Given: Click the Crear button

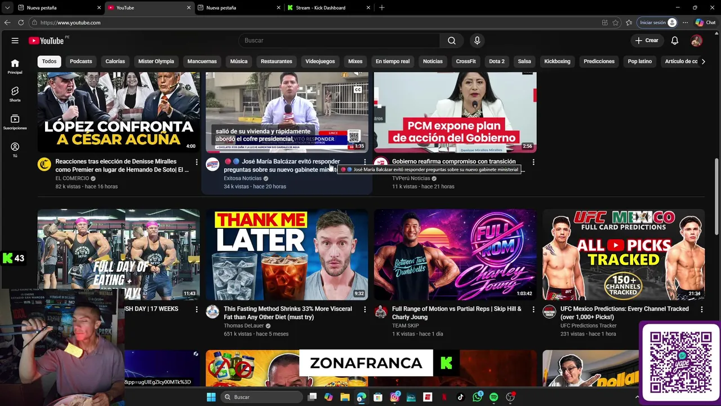Looking at the screenshot, I should coord(647,41).
